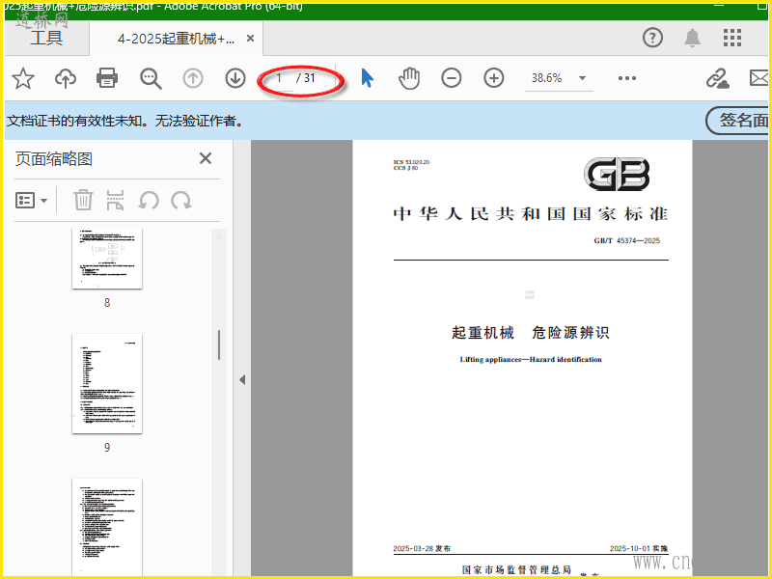Switch to the 工具 tab
This screenshot has height=579, width=772.
coord(46,38)
